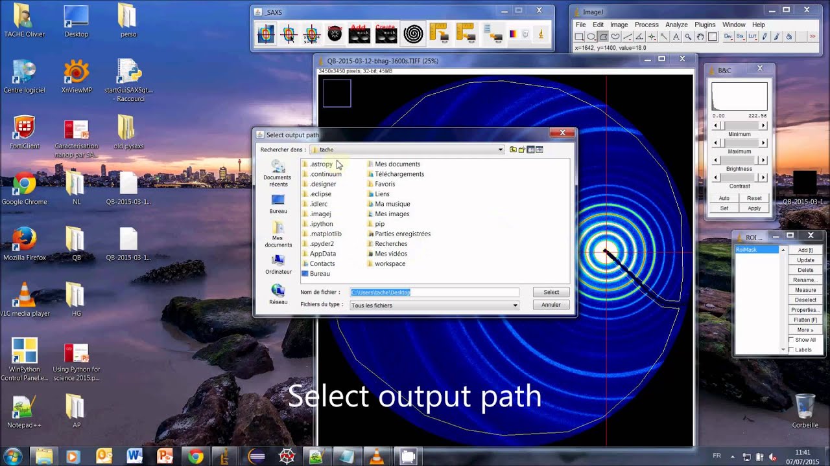The height and width of the screenshot is (466, 830).
Task: Select the Oval selection tool in ImageJ
Action: point(591,36)
